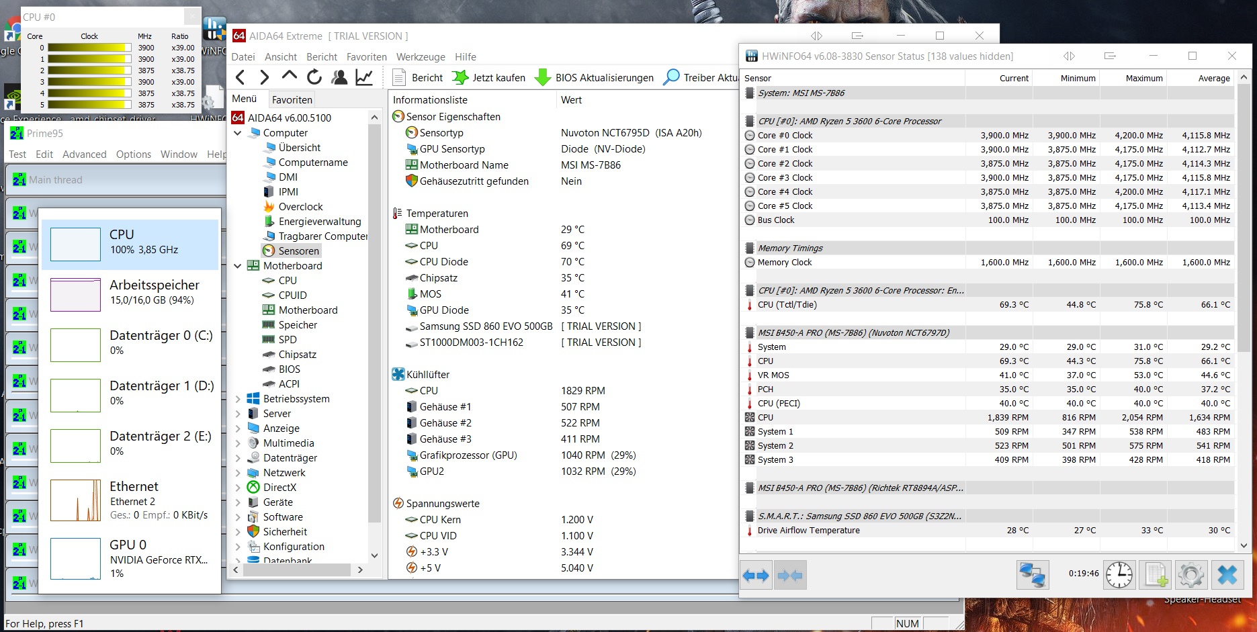Select Energieverwaltung tree entry
Image resolution: width=1257 pixels, height=632 pixels.
[x=312, y=221]
